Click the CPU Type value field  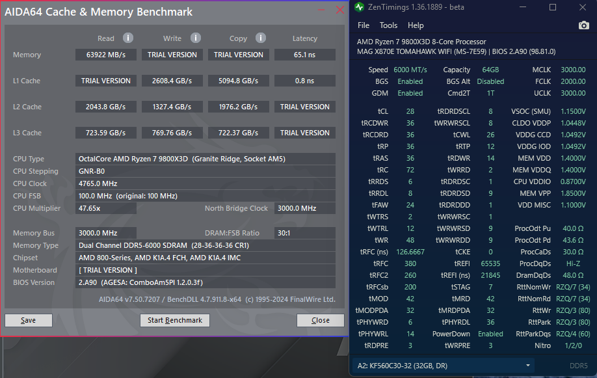click(206, 159)
